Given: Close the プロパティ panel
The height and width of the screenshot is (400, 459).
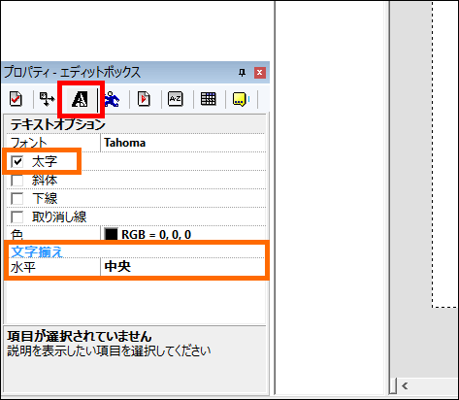Looking at the screenshot, I should (259, 73).
